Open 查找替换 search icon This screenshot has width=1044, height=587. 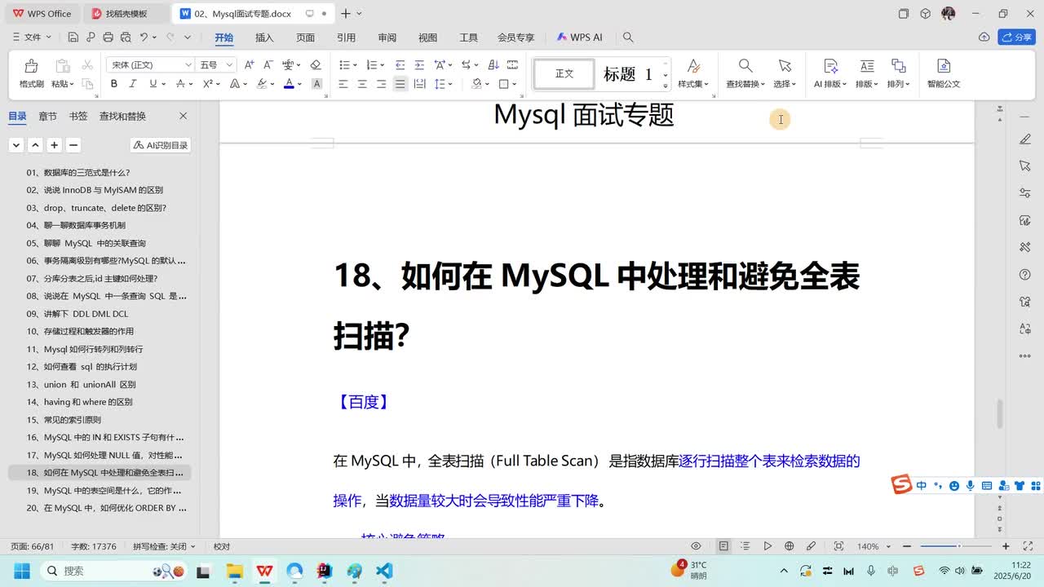(745, 66)
